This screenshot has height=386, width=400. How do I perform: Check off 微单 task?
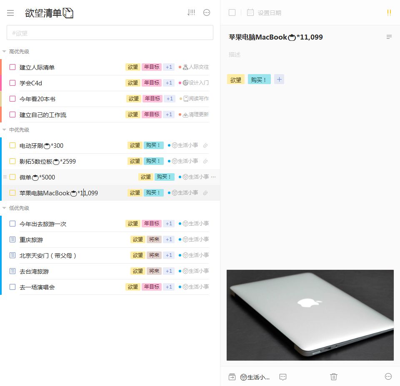click(12, 177)
